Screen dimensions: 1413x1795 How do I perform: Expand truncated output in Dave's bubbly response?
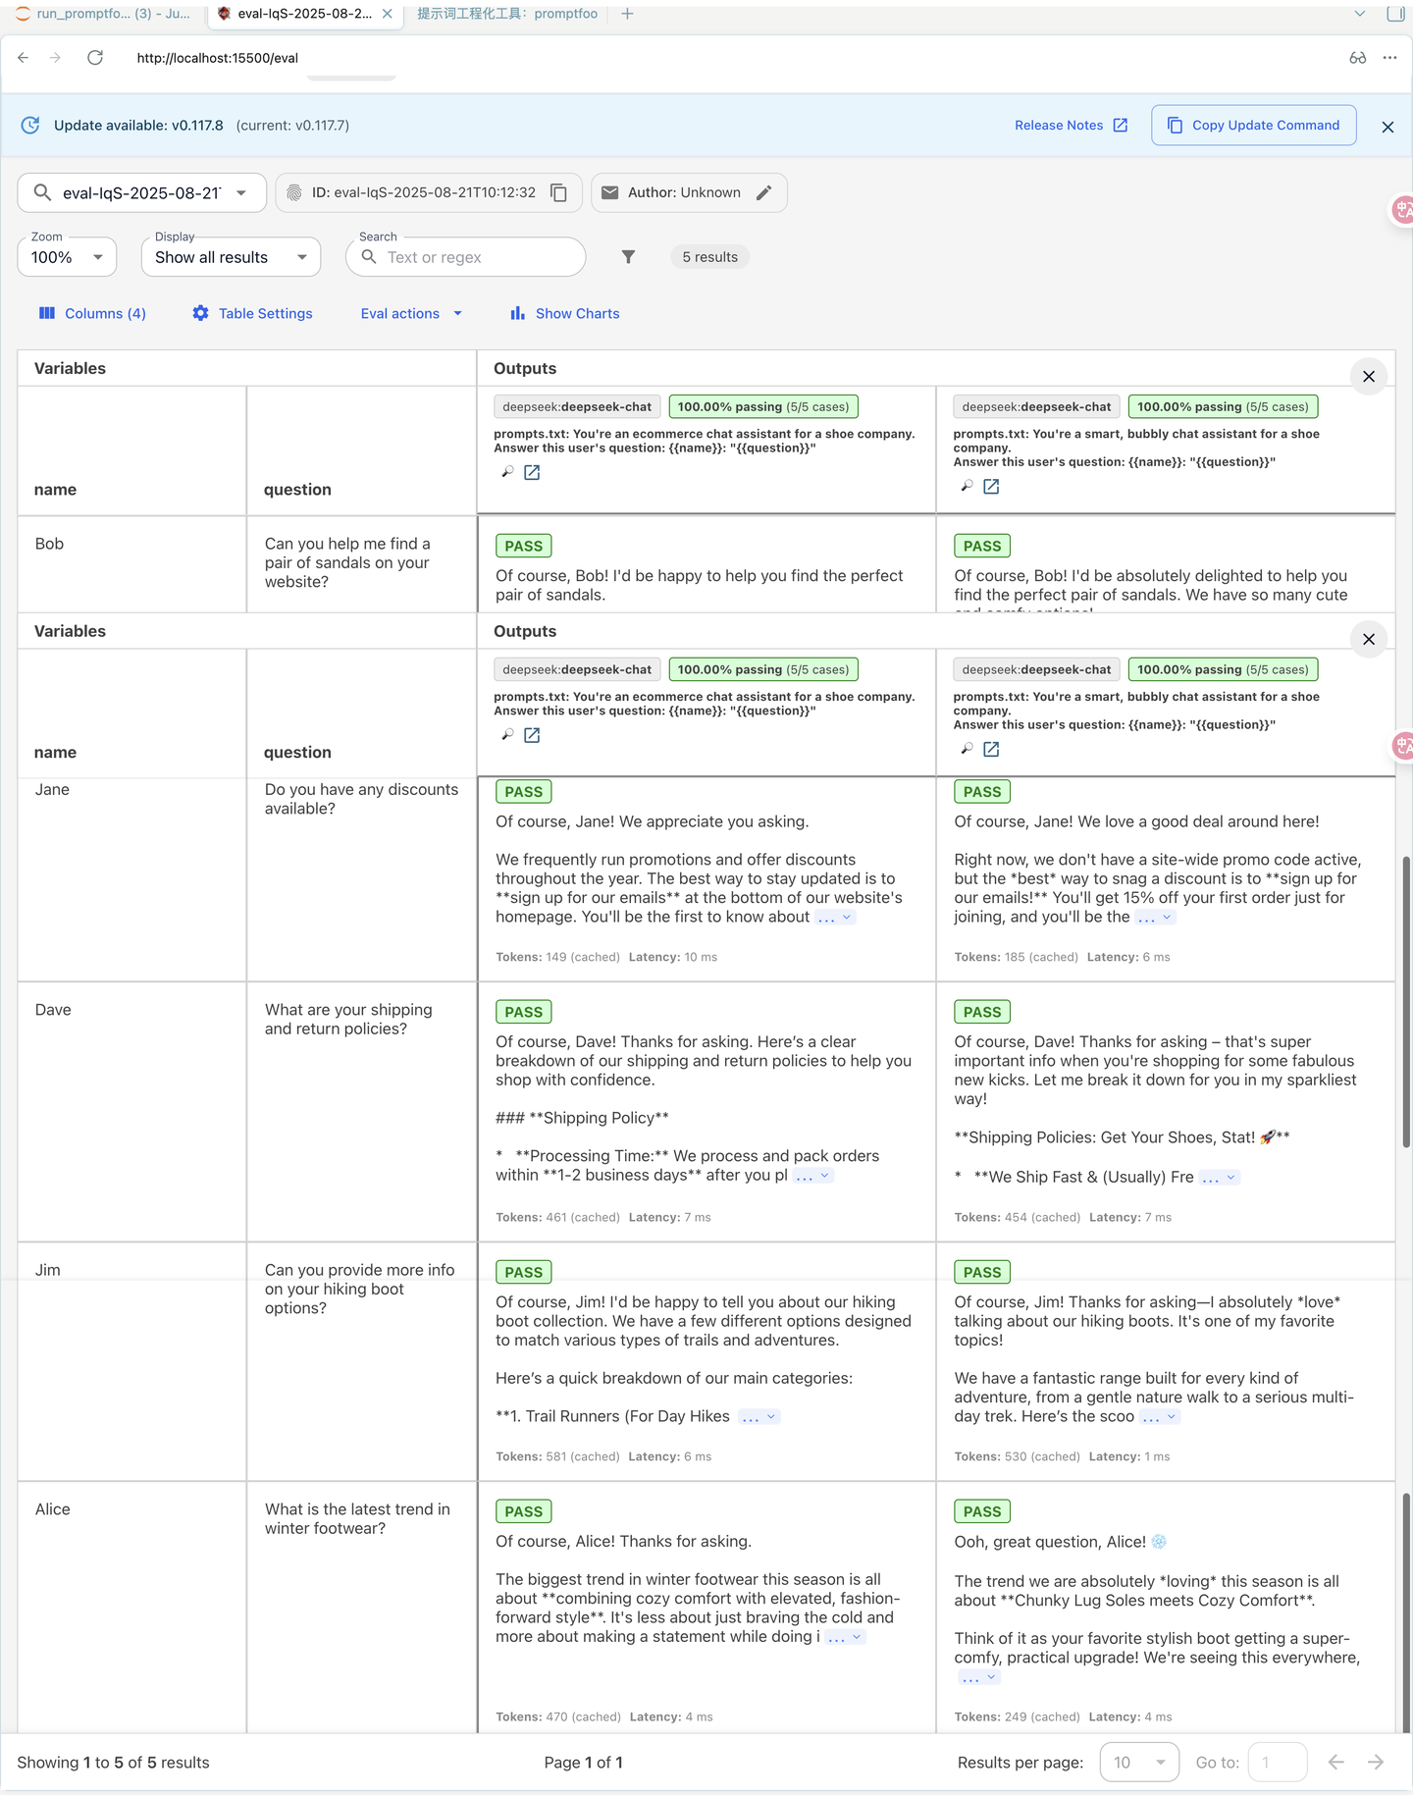coord(1220,1178)
